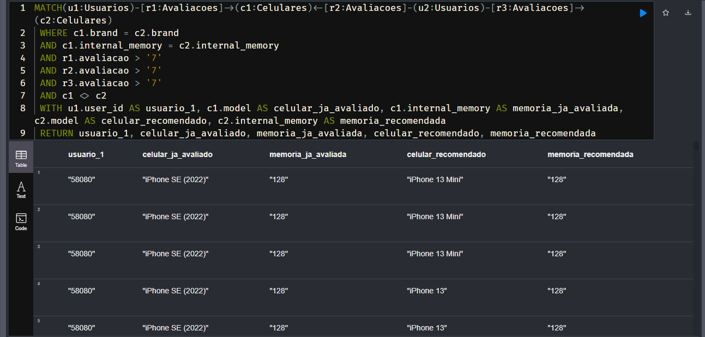This screenshot has width=705, height=337.
Task: Select "iPhone 13 Mini" in result row 1
Action: click(435, 179)
